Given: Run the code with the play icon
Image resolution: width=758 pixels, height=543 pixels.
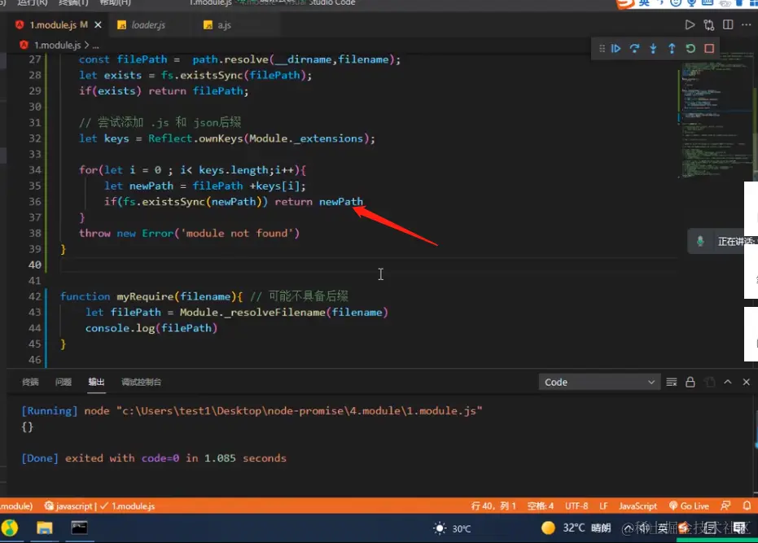Looking at the screenshot, I should coord(690,24).
